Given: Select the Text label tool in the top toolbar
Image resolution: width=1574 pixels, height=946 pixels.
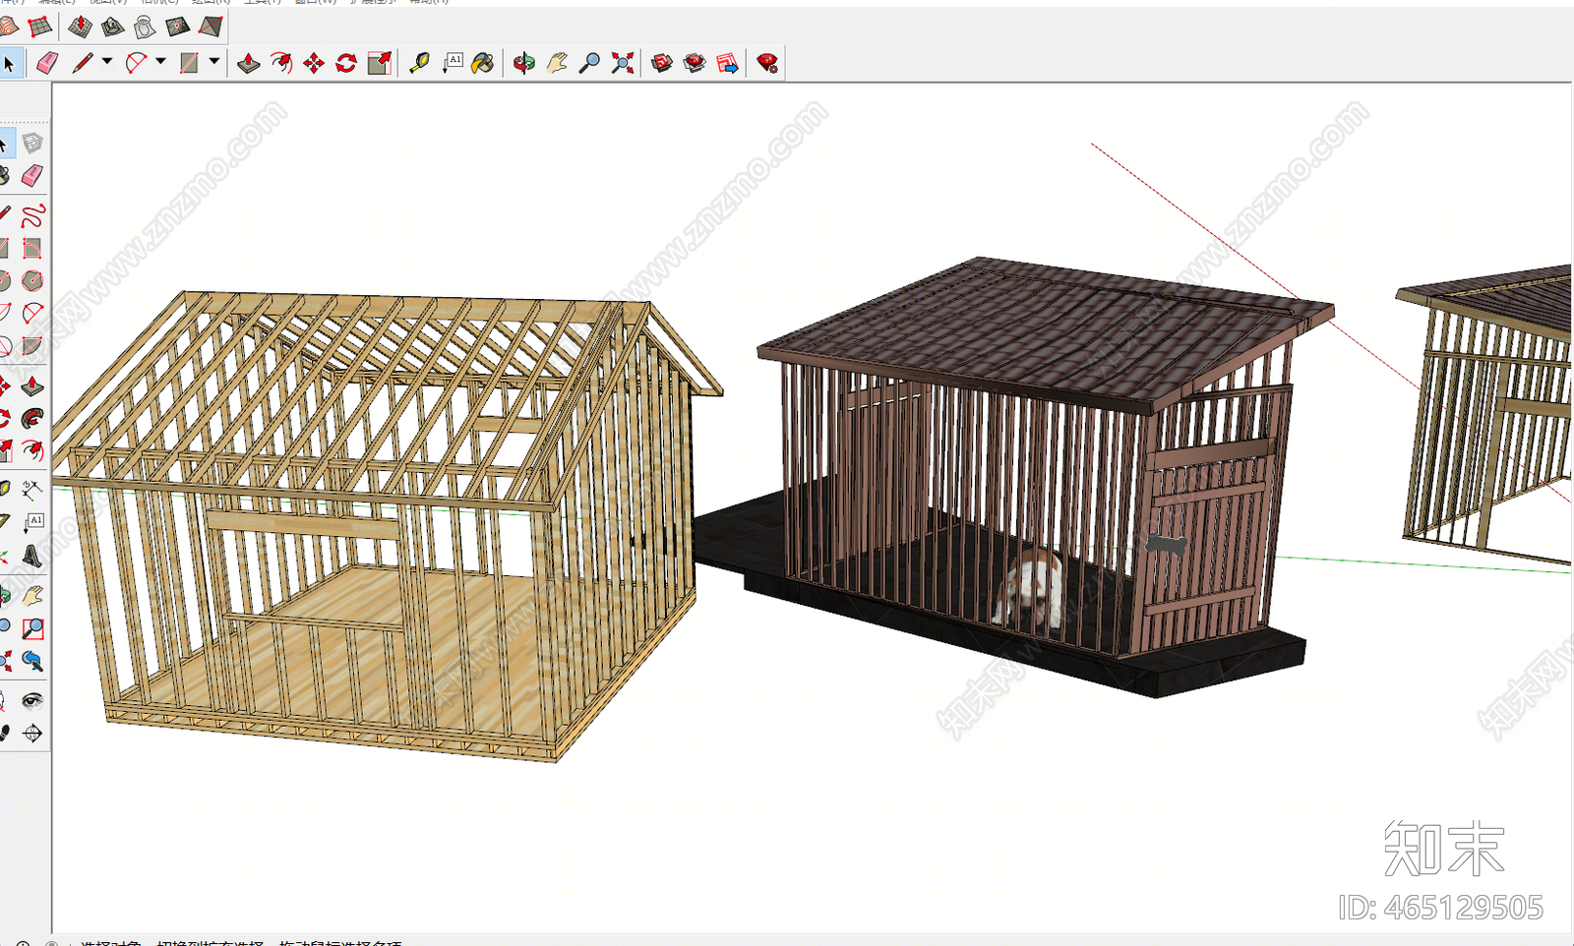Looking at the screenshot, I should click(x=453, y=64).
